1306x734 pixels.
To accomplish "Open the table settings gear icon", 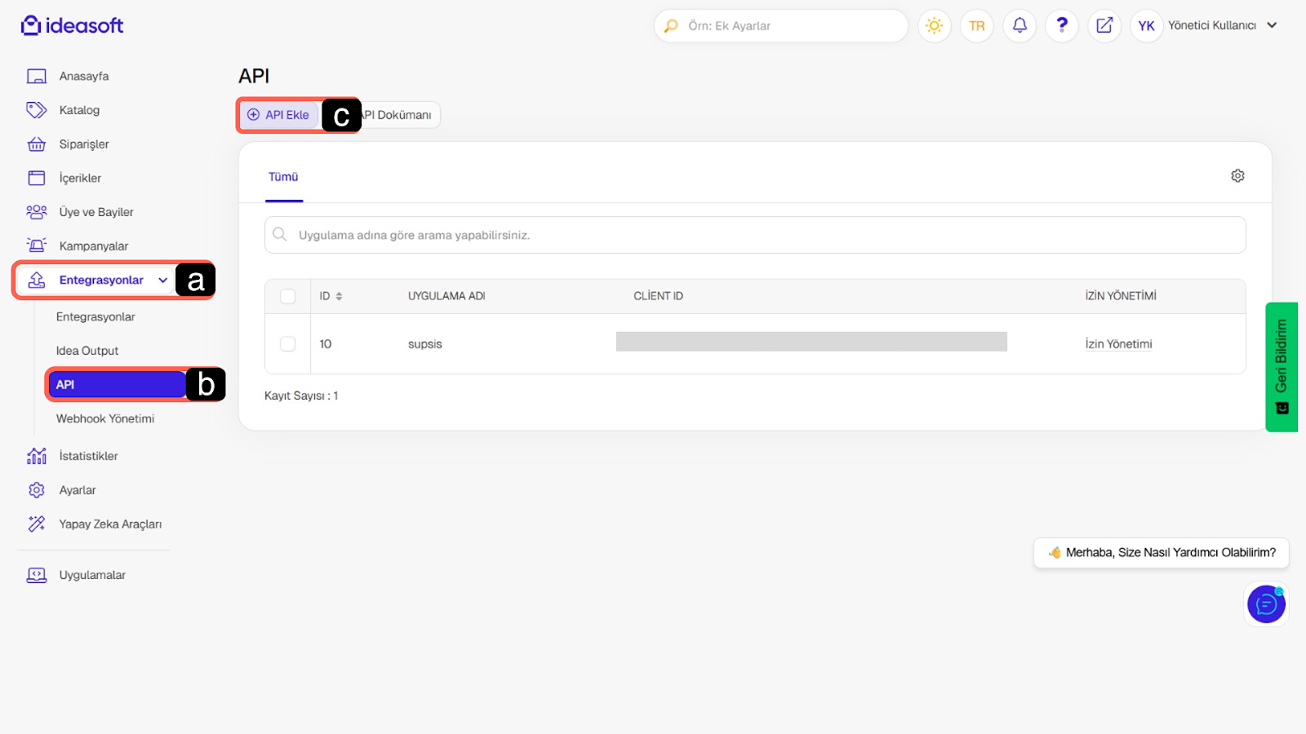I will 1237,176.
